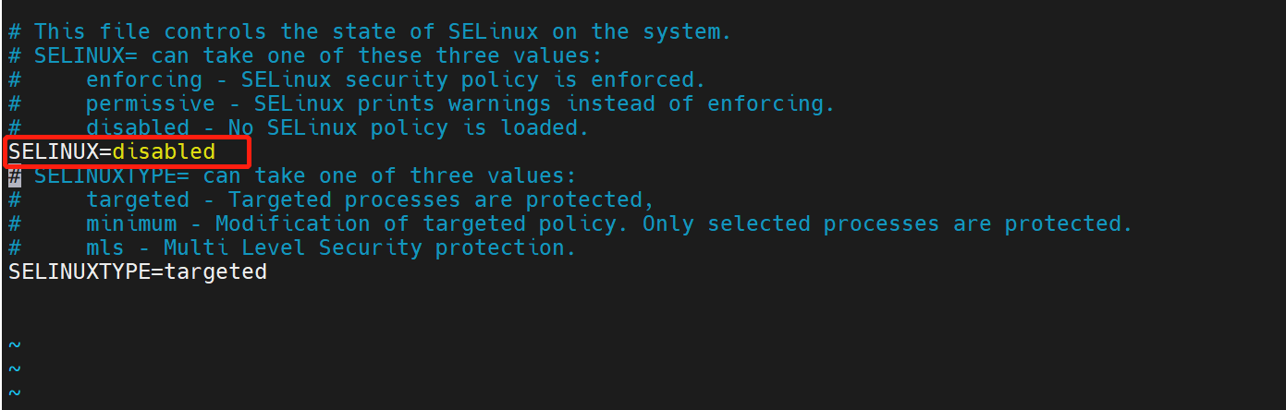Click the second tilde empty-line marker
The height and width of the screenshot is (410, 1286).
pyautogui.click(x=15, y=368)
